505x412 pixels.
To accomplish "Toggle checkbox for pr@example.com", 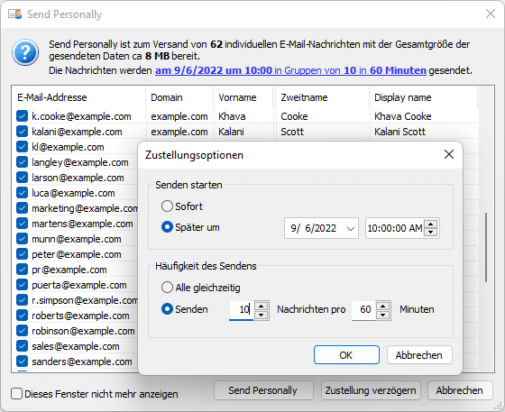I will (22, 270).
